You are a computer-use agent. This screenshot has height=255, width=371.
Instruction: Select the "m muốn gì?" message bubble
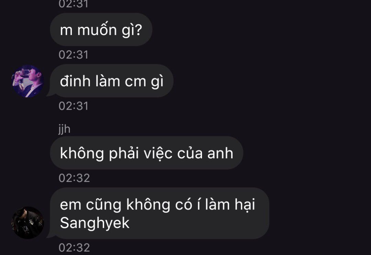pyautogui.click(x=101, y=29)
